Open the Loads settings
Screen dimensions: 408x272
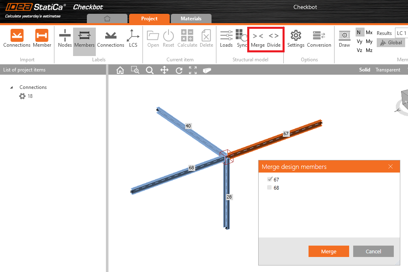[226, 38]
